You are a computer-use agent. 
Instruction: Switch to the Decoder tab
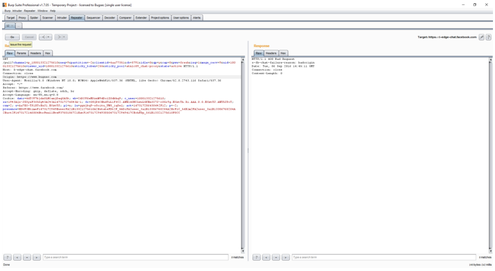[110, 18]
